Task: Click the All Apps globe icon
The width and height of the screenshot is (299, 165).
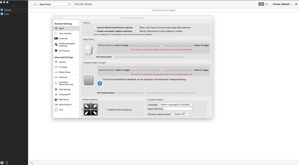Action: 2,10
